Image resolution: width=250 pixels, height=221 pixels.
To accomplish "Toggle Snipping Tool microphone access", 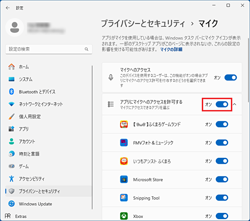I will (x=222, y=198).
